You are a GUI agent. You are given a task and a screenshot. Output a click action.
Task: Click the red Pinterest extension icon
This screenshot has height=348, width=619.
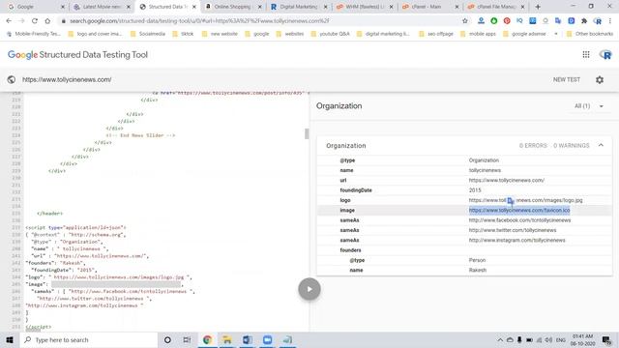click(507, 21)
